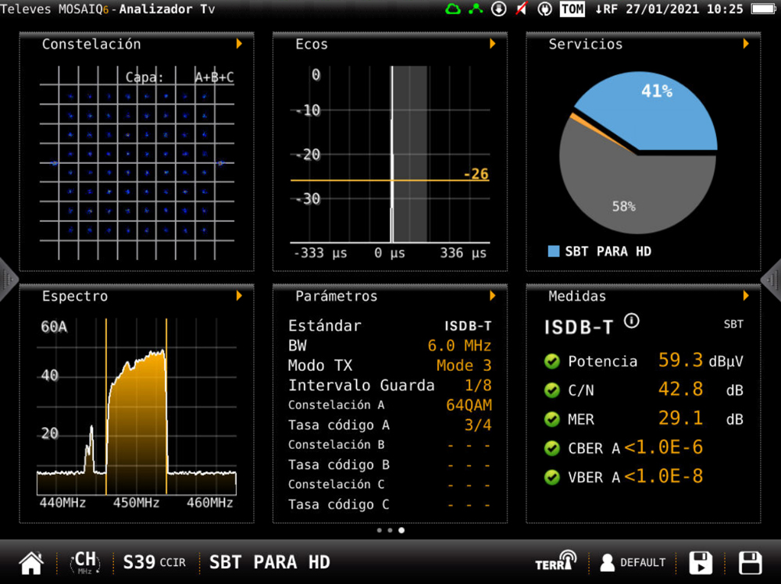The height and width of the screenshot is (584, 781).
Task: Expand the Servicios panel with its arrow
Action: point(746,44)
